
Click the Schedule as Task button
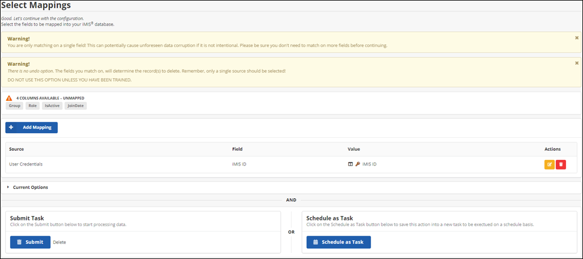(338, 242)
